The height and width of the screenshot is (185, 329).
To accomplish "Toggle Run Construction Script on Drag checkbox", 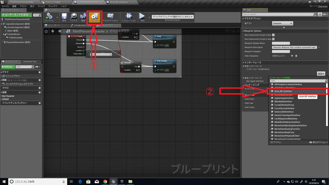I will pos(273,35).
